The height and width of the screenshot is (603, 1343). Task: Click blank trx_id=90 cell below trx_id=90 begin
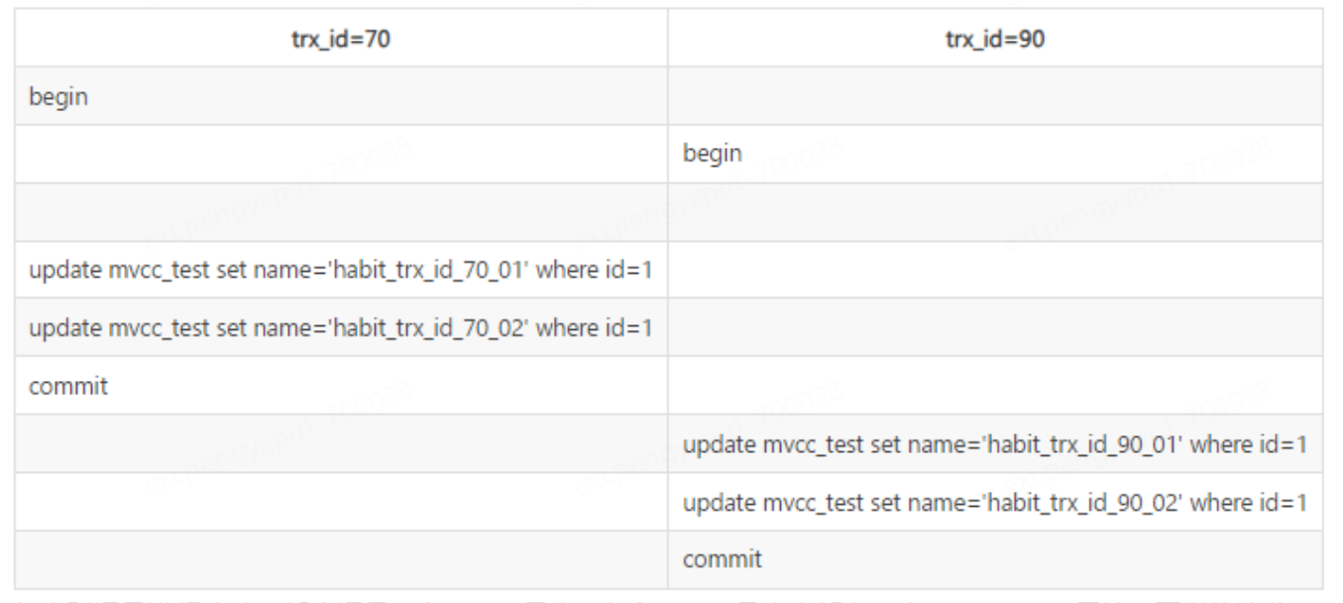(x=996, y=212)
